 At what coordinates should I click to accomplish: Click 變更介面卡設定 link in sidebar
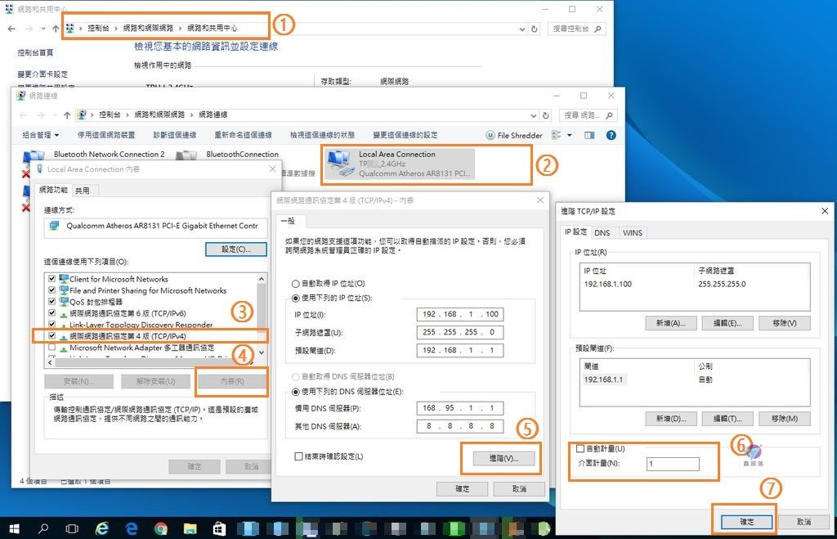(x=43, y=74)
